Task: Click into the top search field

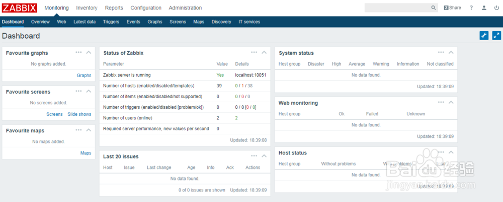Action: pos(397,8)
